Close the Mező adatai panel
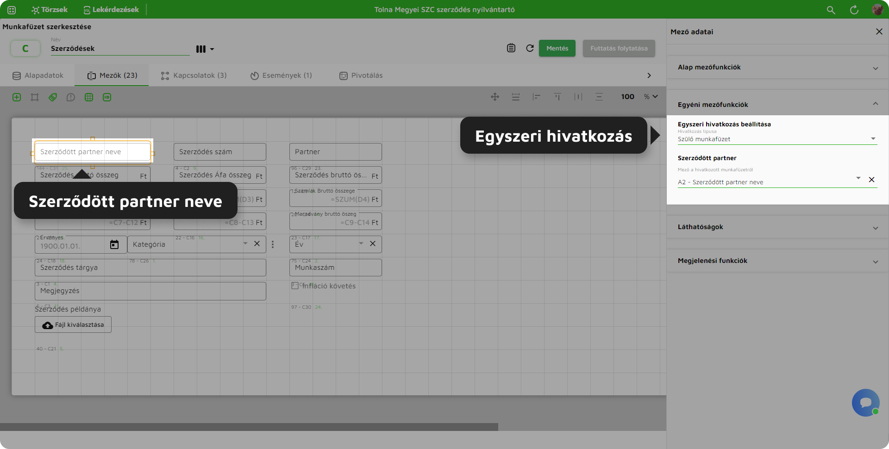The image size is (889, 449). pos(879,31)
